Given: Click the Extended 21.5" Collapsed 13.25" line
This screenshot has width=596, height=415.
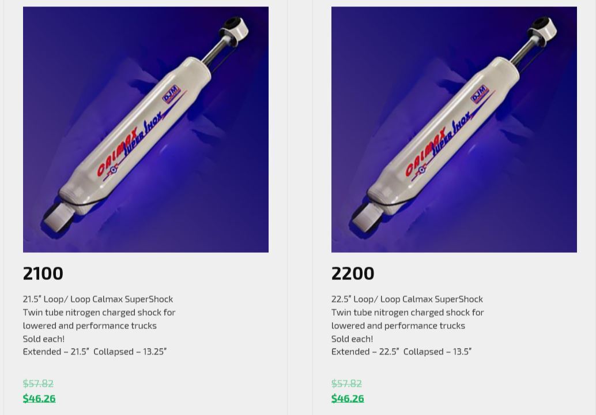Looking at the screenshot, I should coord(95,352).
